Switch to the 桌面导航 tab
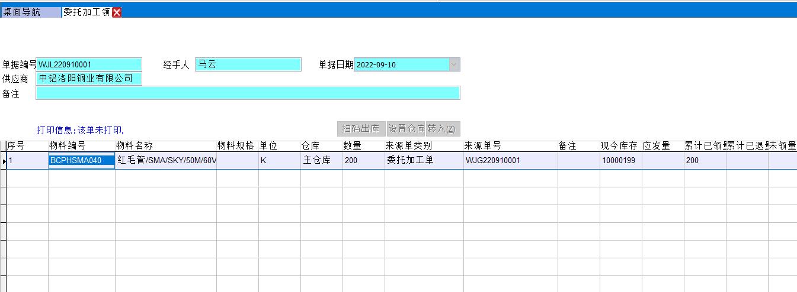The height and width of the screenshot is (292, 797). 30,12
